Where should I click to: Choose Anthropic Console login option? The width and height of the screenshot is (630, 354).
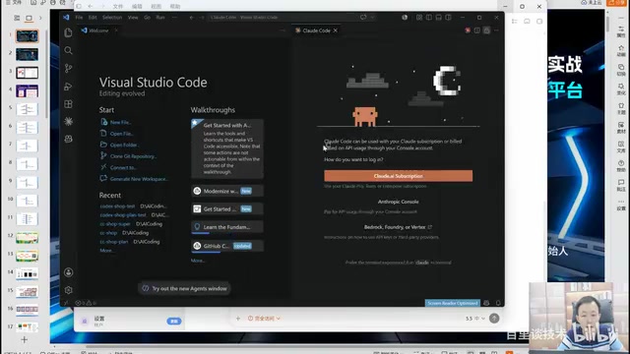[398, 202]
